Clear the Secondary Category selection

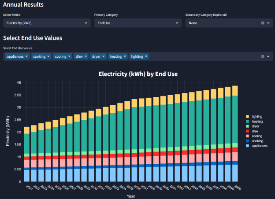263,23
